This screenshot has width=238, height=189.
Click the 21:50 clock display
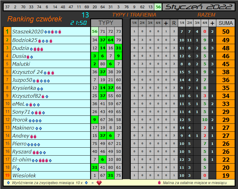click(x=79, y=23)
